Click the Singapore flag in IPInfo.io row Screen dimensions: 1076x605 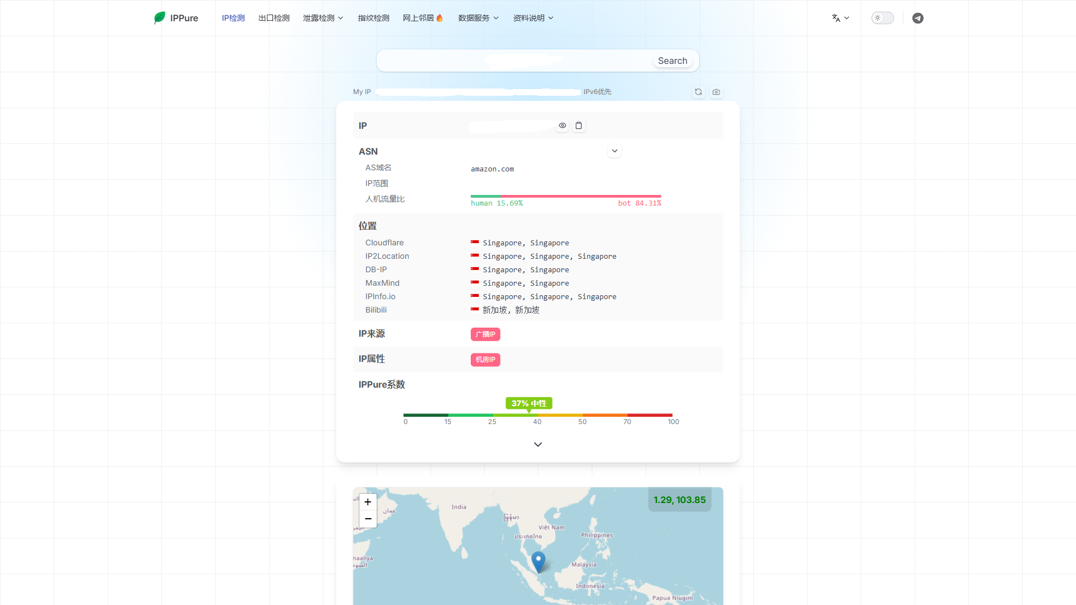[475, 296]
